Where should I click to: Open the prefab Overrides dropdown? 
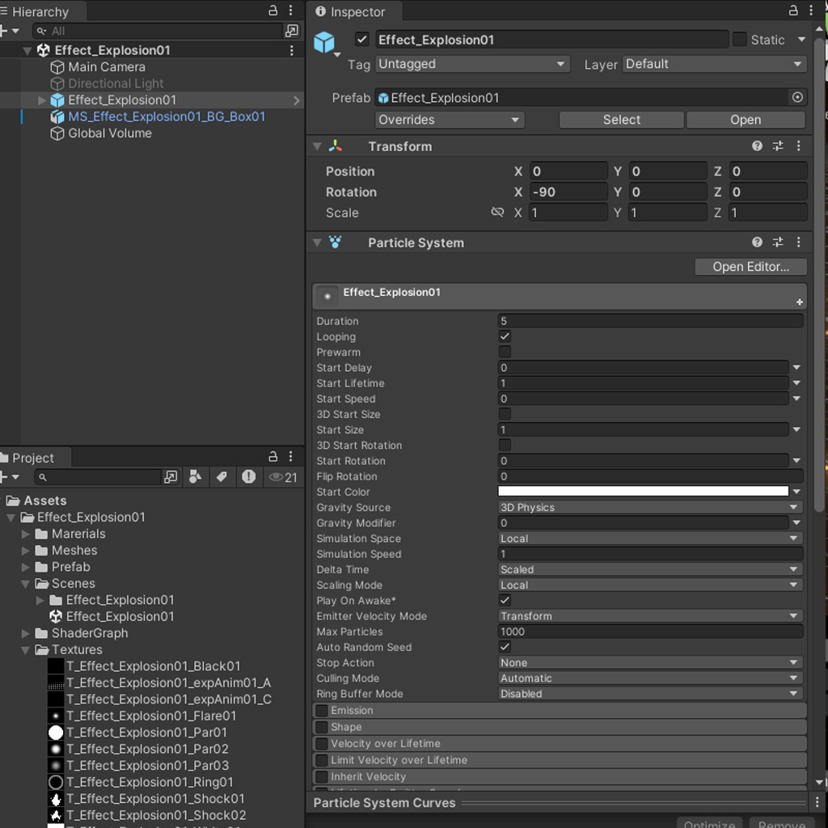pos(449,120)
